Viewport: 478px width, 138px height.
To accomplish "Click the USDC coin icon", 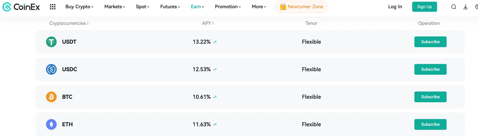I will [x=51, y=69].
